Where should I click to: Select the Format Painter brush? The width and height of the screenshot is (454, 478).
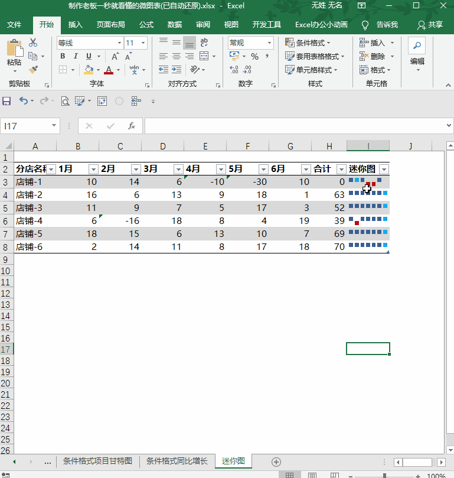coord(33,70)
